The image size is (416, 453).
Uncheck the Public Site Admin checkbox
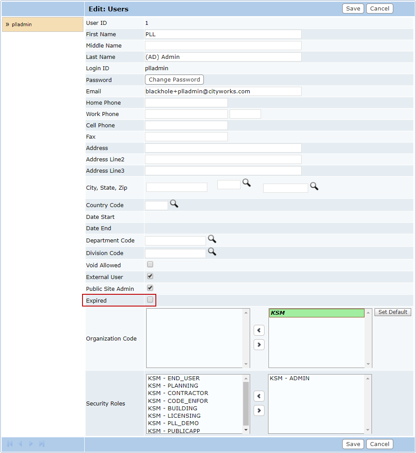coord(150,288)
